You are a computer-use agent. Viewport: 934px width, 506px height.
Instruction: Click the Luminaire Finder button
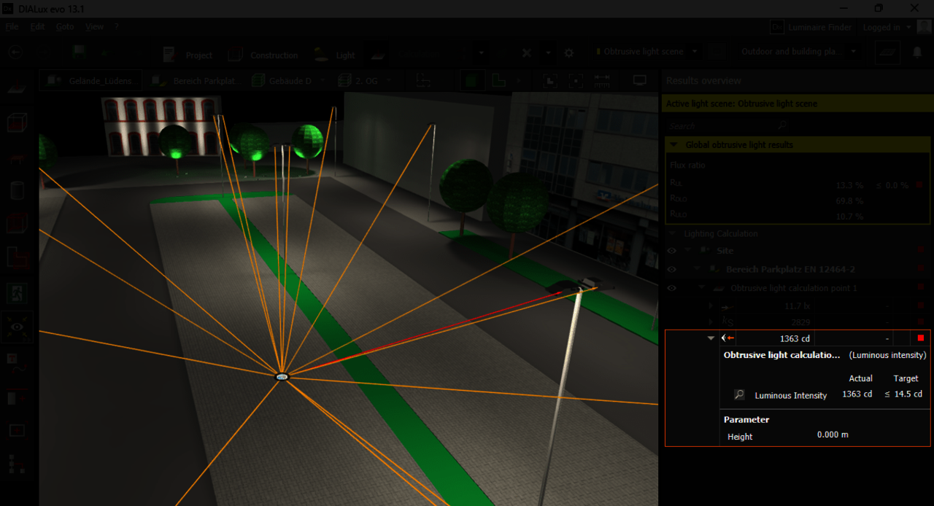point(811,27)
